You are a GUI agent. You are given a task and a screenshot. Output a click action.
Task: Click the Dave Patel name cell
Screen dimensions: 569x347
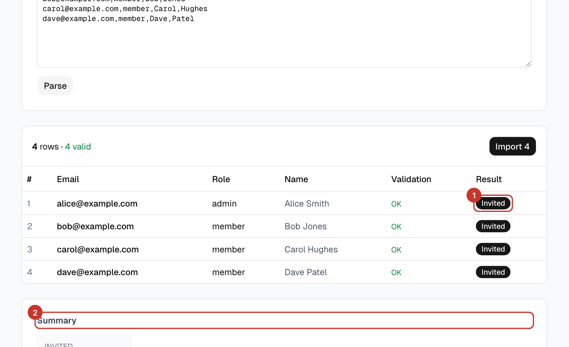(305, 272)
